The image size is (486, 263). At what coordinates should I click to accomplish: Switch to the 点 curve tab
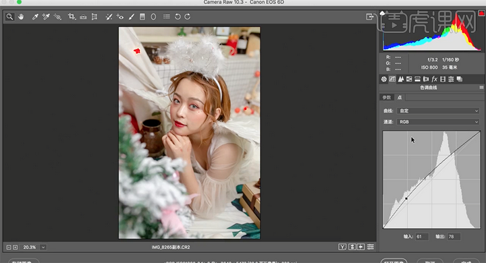[x=400, y=97]
